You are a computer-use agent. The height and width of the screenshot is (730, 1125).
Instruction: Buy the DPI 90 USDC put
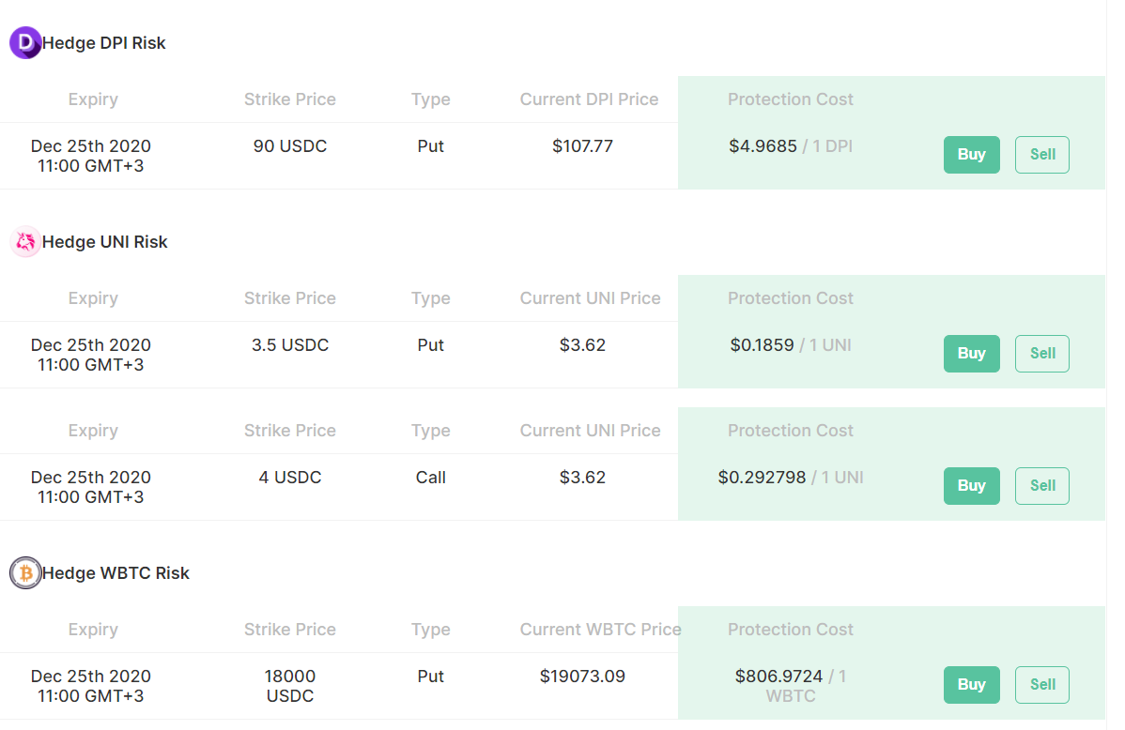click(971, 155)
